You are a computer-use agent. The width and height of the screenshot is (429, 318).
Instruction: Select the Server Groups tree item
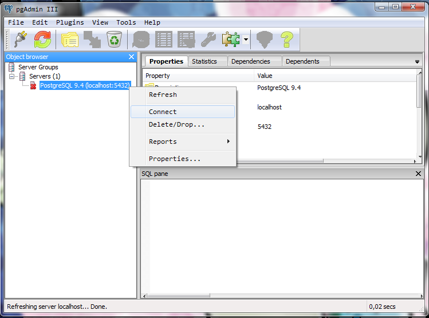coord(38,67)
